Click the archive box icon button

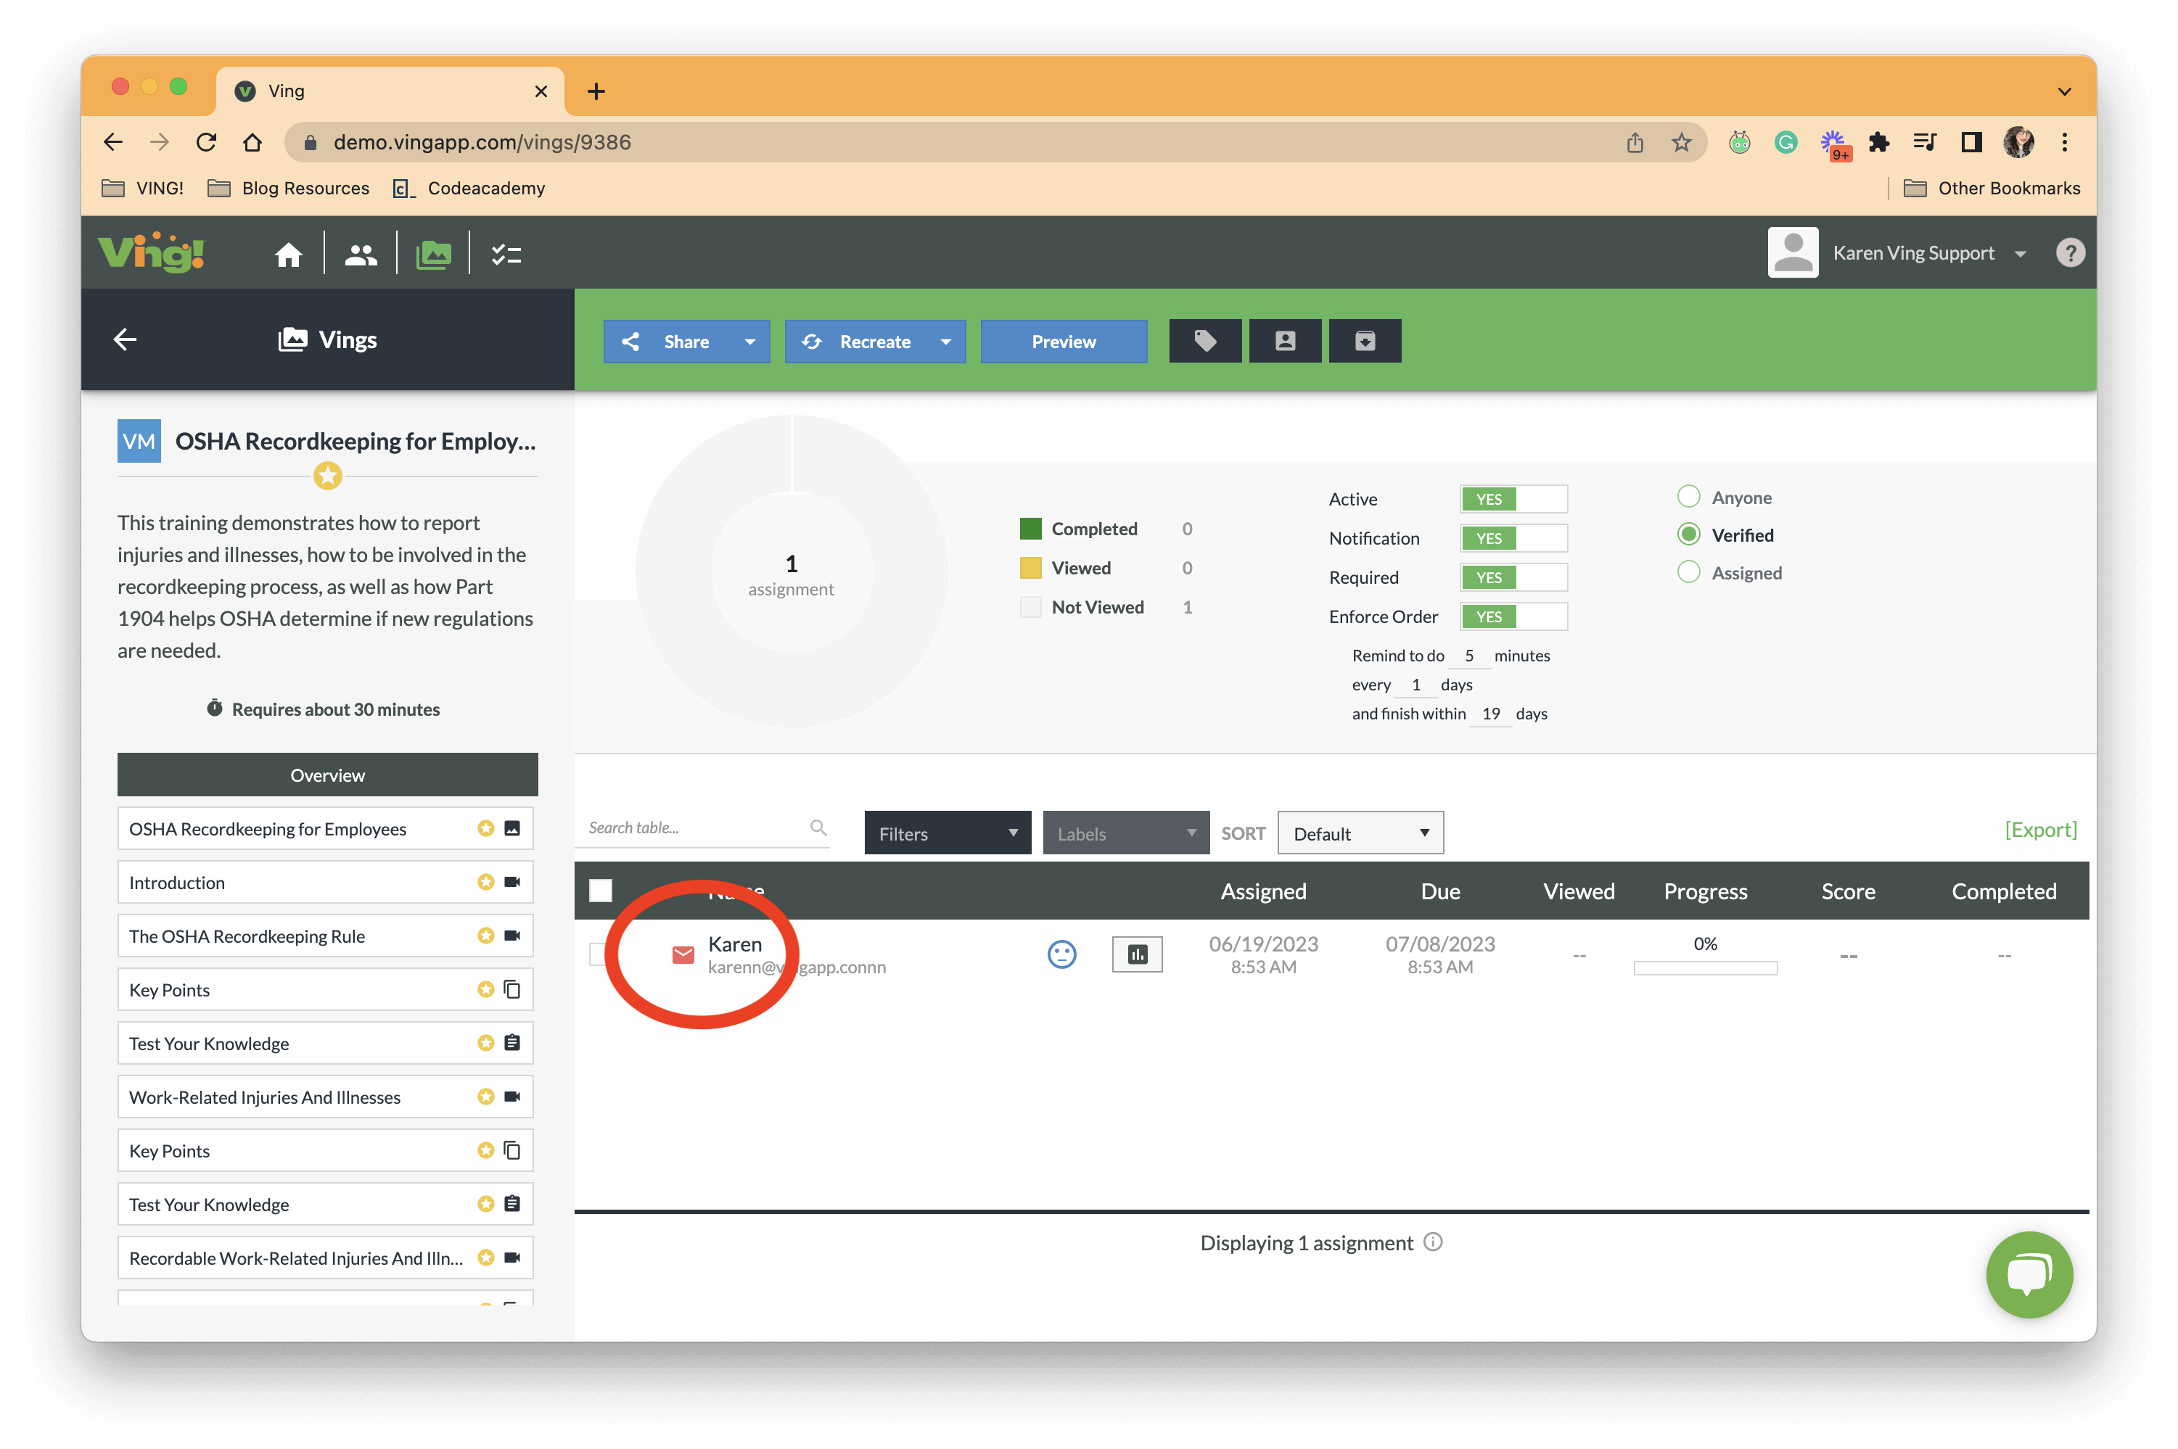tap(1365, 341)
